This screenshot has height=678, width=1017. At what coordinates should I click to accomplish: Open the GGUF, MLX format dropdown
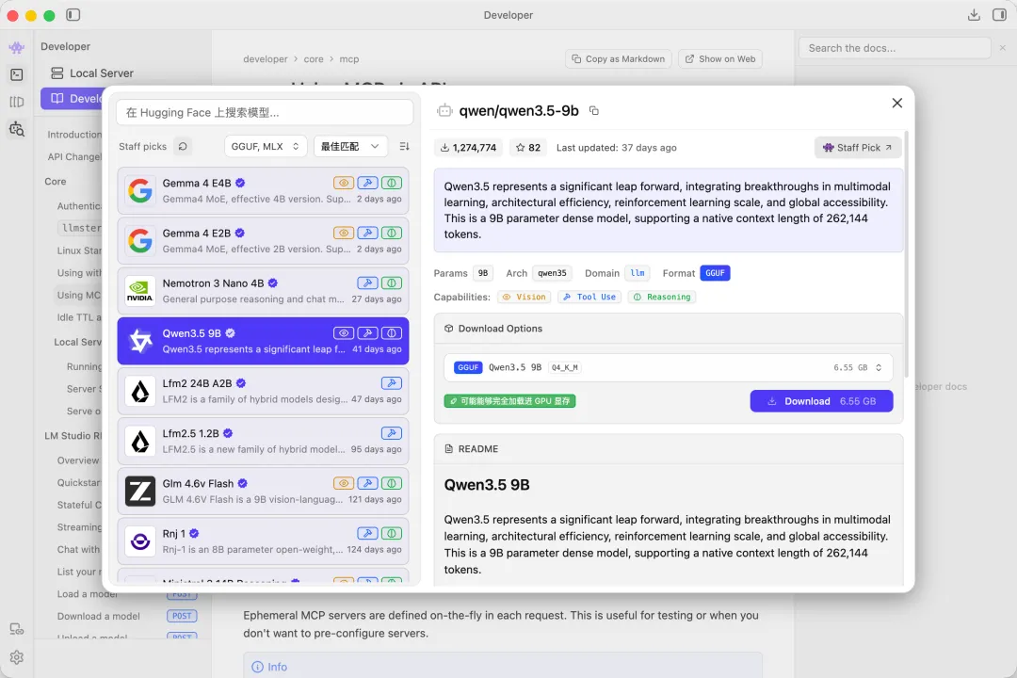click(266, 147)
